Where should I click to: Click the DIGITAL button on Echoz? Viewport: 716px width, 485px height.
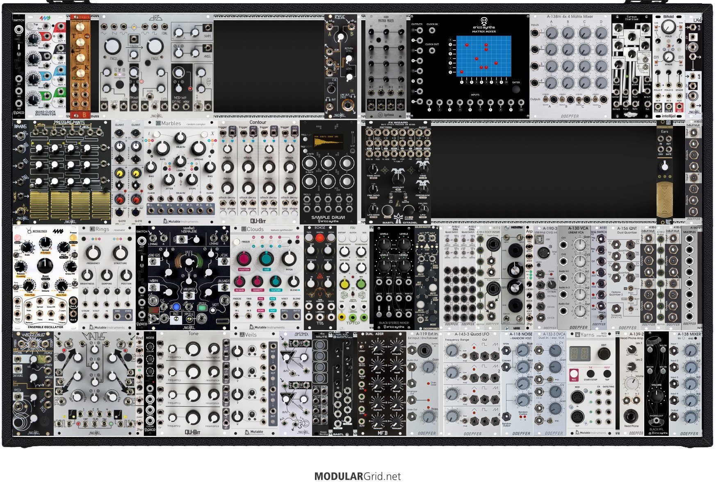(320, 238)
